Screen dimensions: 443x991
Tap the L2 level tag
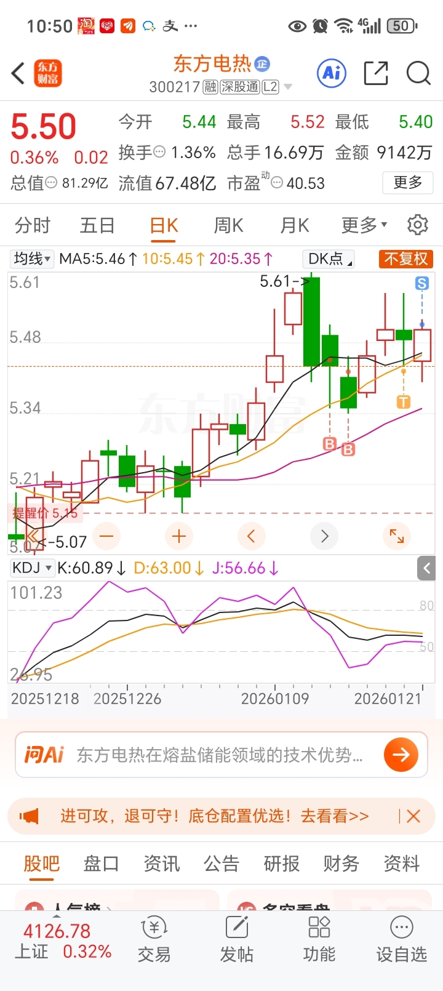click(x=271, y=87)
